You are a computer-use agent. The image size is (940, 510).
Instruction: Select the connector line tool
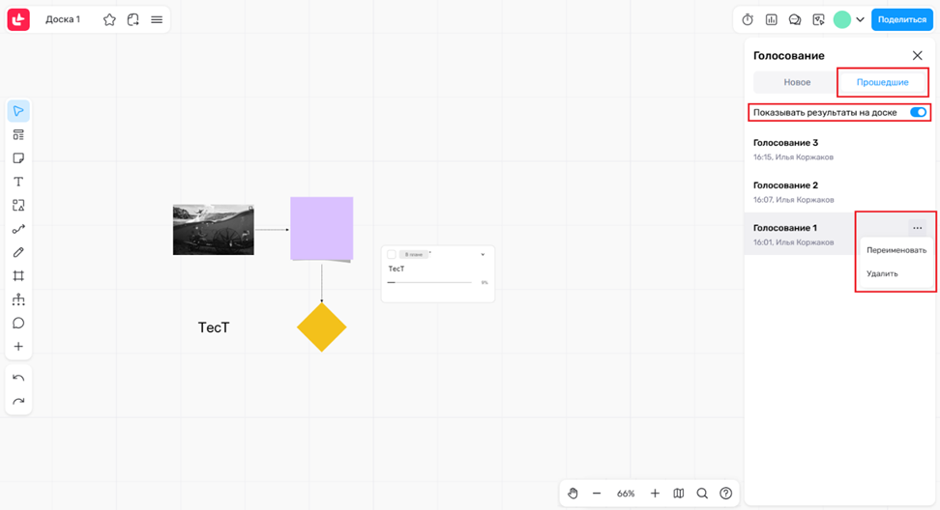tap(18, 229)
